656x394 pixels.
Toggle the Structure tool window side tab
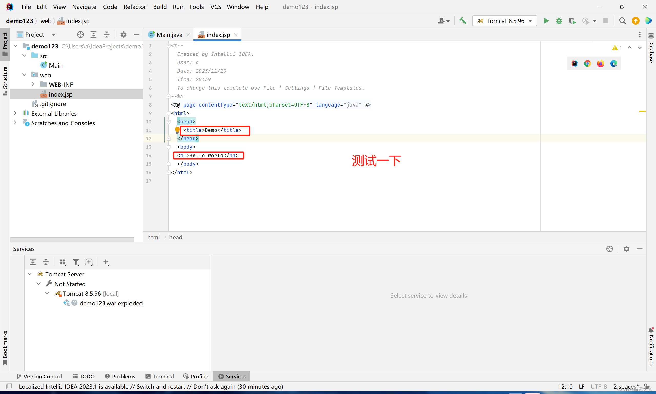pos(5,81)
